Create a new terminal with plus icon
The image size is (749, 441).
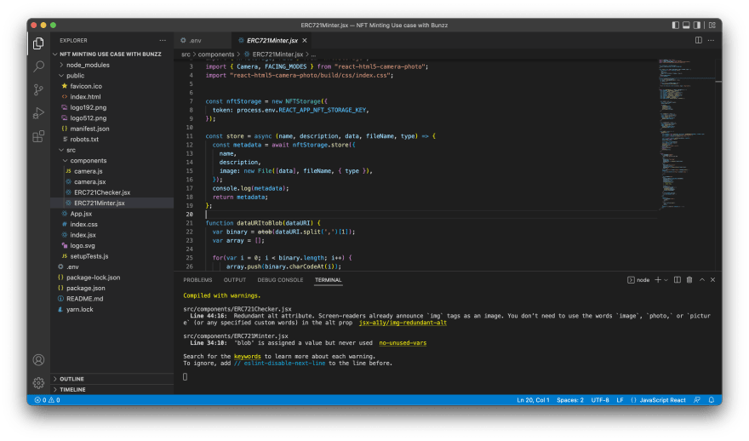click(x=658, y=280)
